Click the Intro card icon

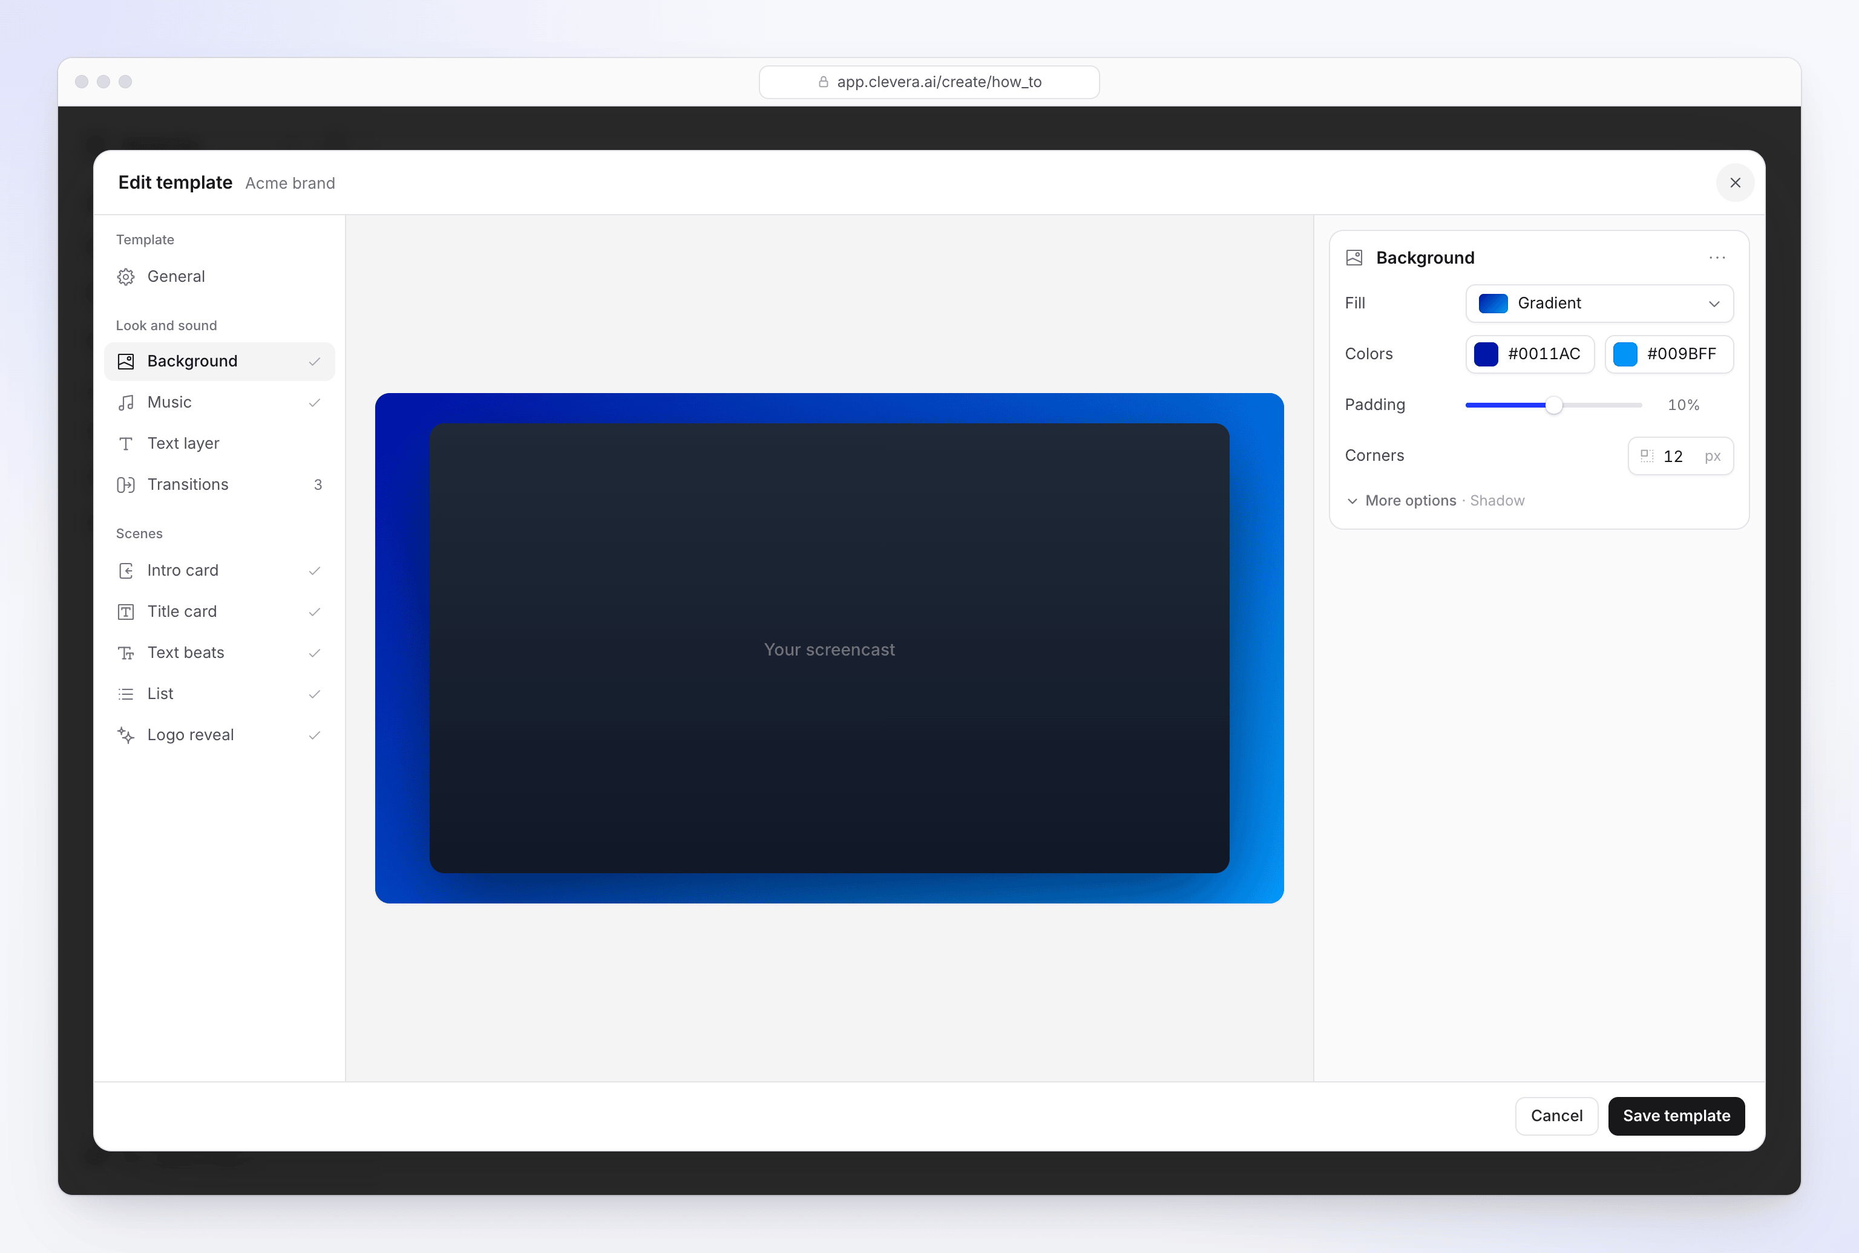pos(125,571)
